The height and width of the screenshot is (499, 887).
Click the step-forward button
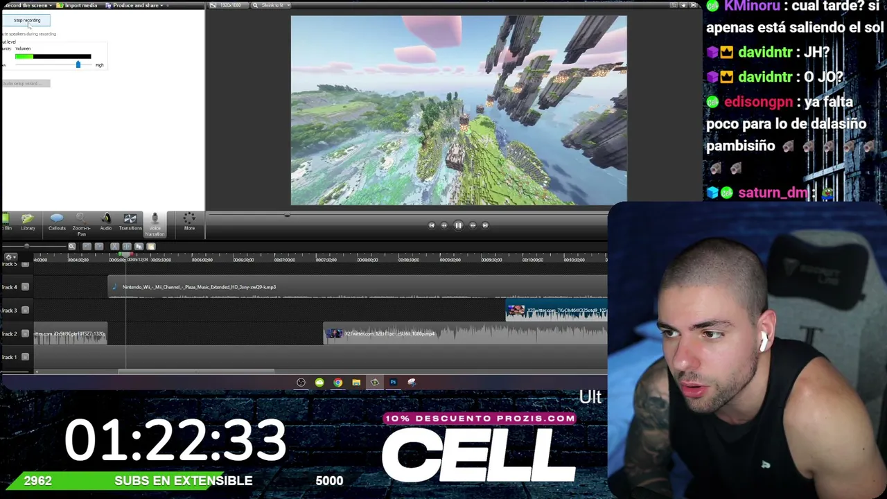point(473,225)
